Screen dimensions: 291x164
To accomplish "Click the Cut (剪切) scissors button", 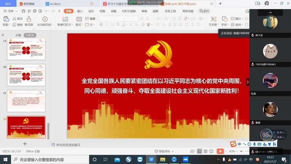I will coord(17,19).
